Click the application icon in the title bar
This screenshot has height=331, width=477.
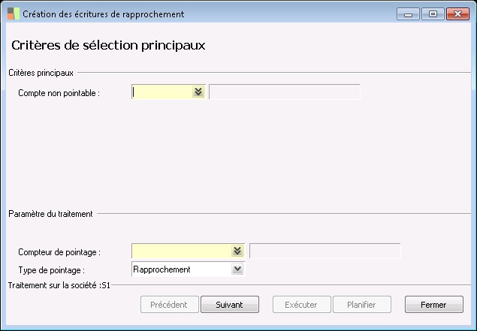point(13,14)
